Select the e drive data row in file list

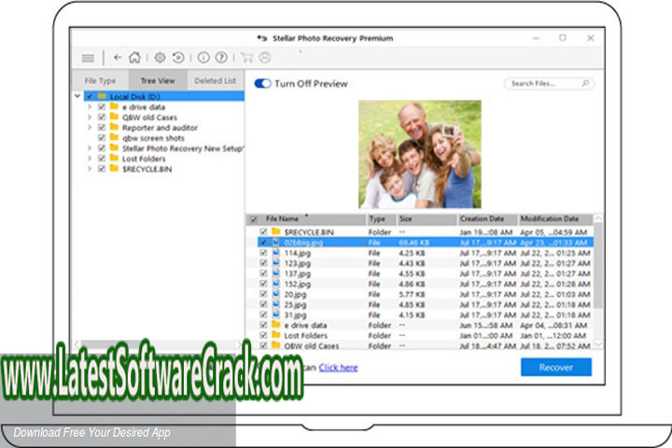pos(426,326)
